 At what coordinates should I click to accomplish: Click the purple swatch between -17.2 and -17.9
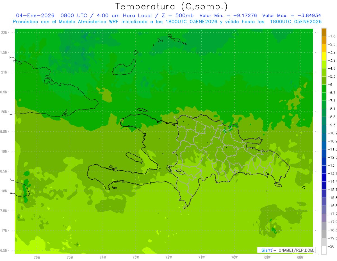pyautogui.click(x=324, y=218)
